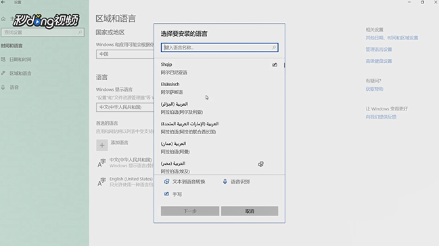Open 高级键盘设置 link
Image resolution: width=439 pixels, height=246 pixels.
pyautogui.click(x=379, y=61)
